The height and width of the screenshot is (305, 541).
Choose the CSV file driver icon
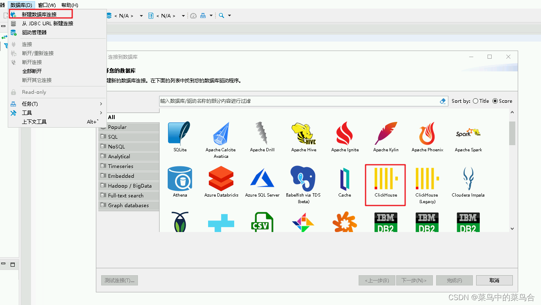tap(262, 222)
